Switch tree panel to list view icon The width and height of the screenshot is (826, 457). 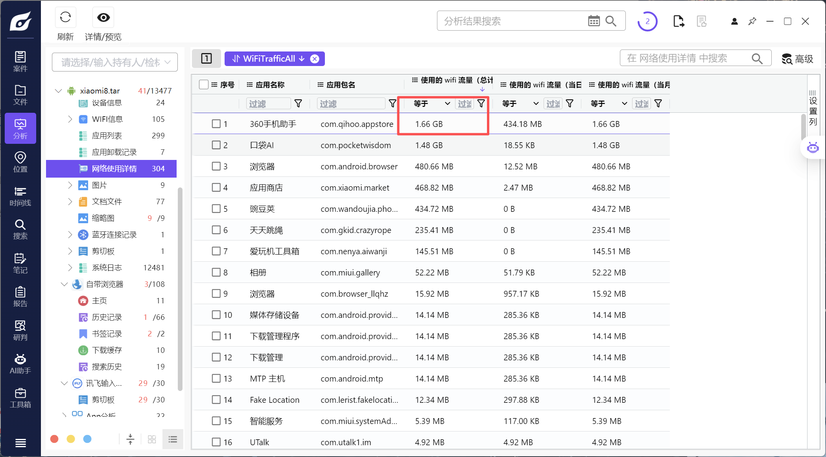point(173,439)
